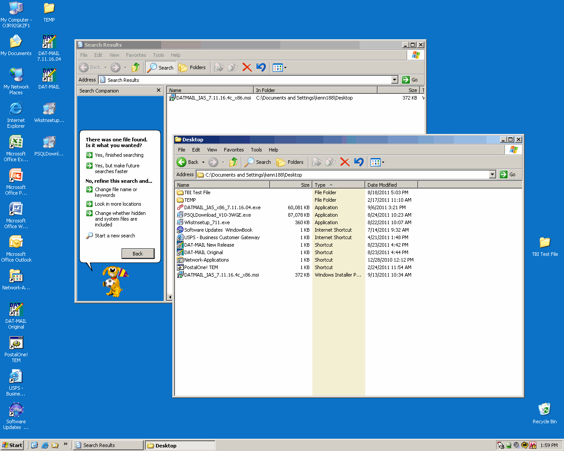
Task: Select Microsoft Office Outlook desktop icon
Action: click(x=16, y=249)
